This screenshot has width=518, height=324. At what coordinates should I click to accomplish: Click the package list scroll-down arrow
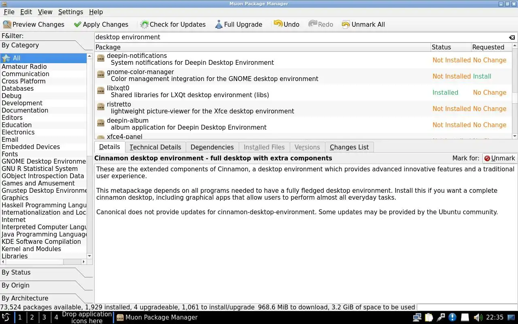515,136
